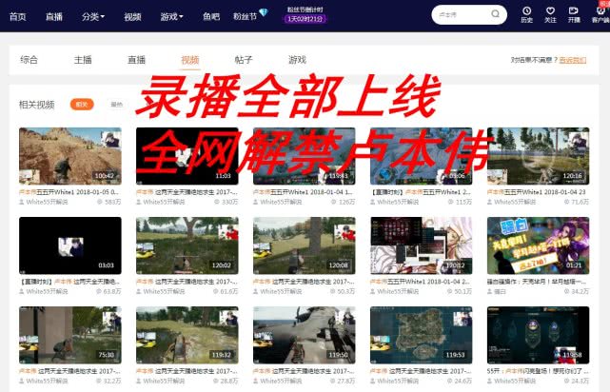Open the video thumbnail lasting 75:30
Viewport: 610px width, 392px height.
point(70,335)
